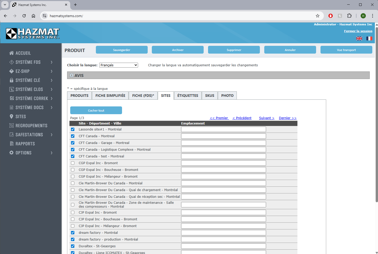Bookmark this page with the star icon
This screenshot has width=378, height=254.
click(x=317, y=16)
